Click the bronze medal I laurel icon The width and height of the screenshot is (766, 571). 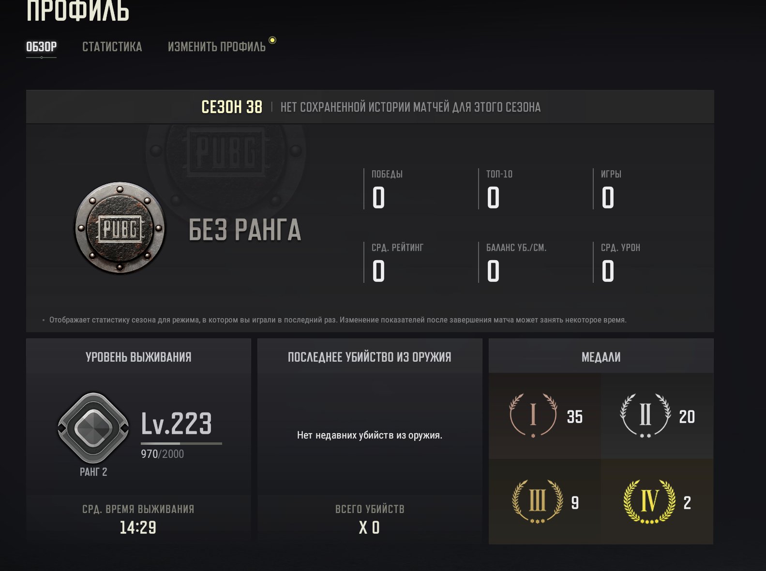coord(533,415)
